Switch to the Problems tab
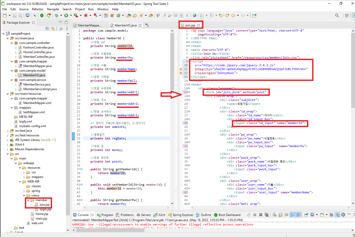The image size is (355, 237). pyautogui.click(x=125, y=215)
